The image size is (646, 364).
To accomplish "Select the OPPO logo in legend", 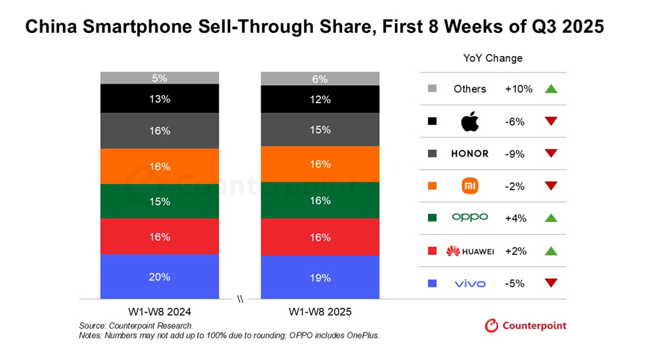I will click(470, 218).
